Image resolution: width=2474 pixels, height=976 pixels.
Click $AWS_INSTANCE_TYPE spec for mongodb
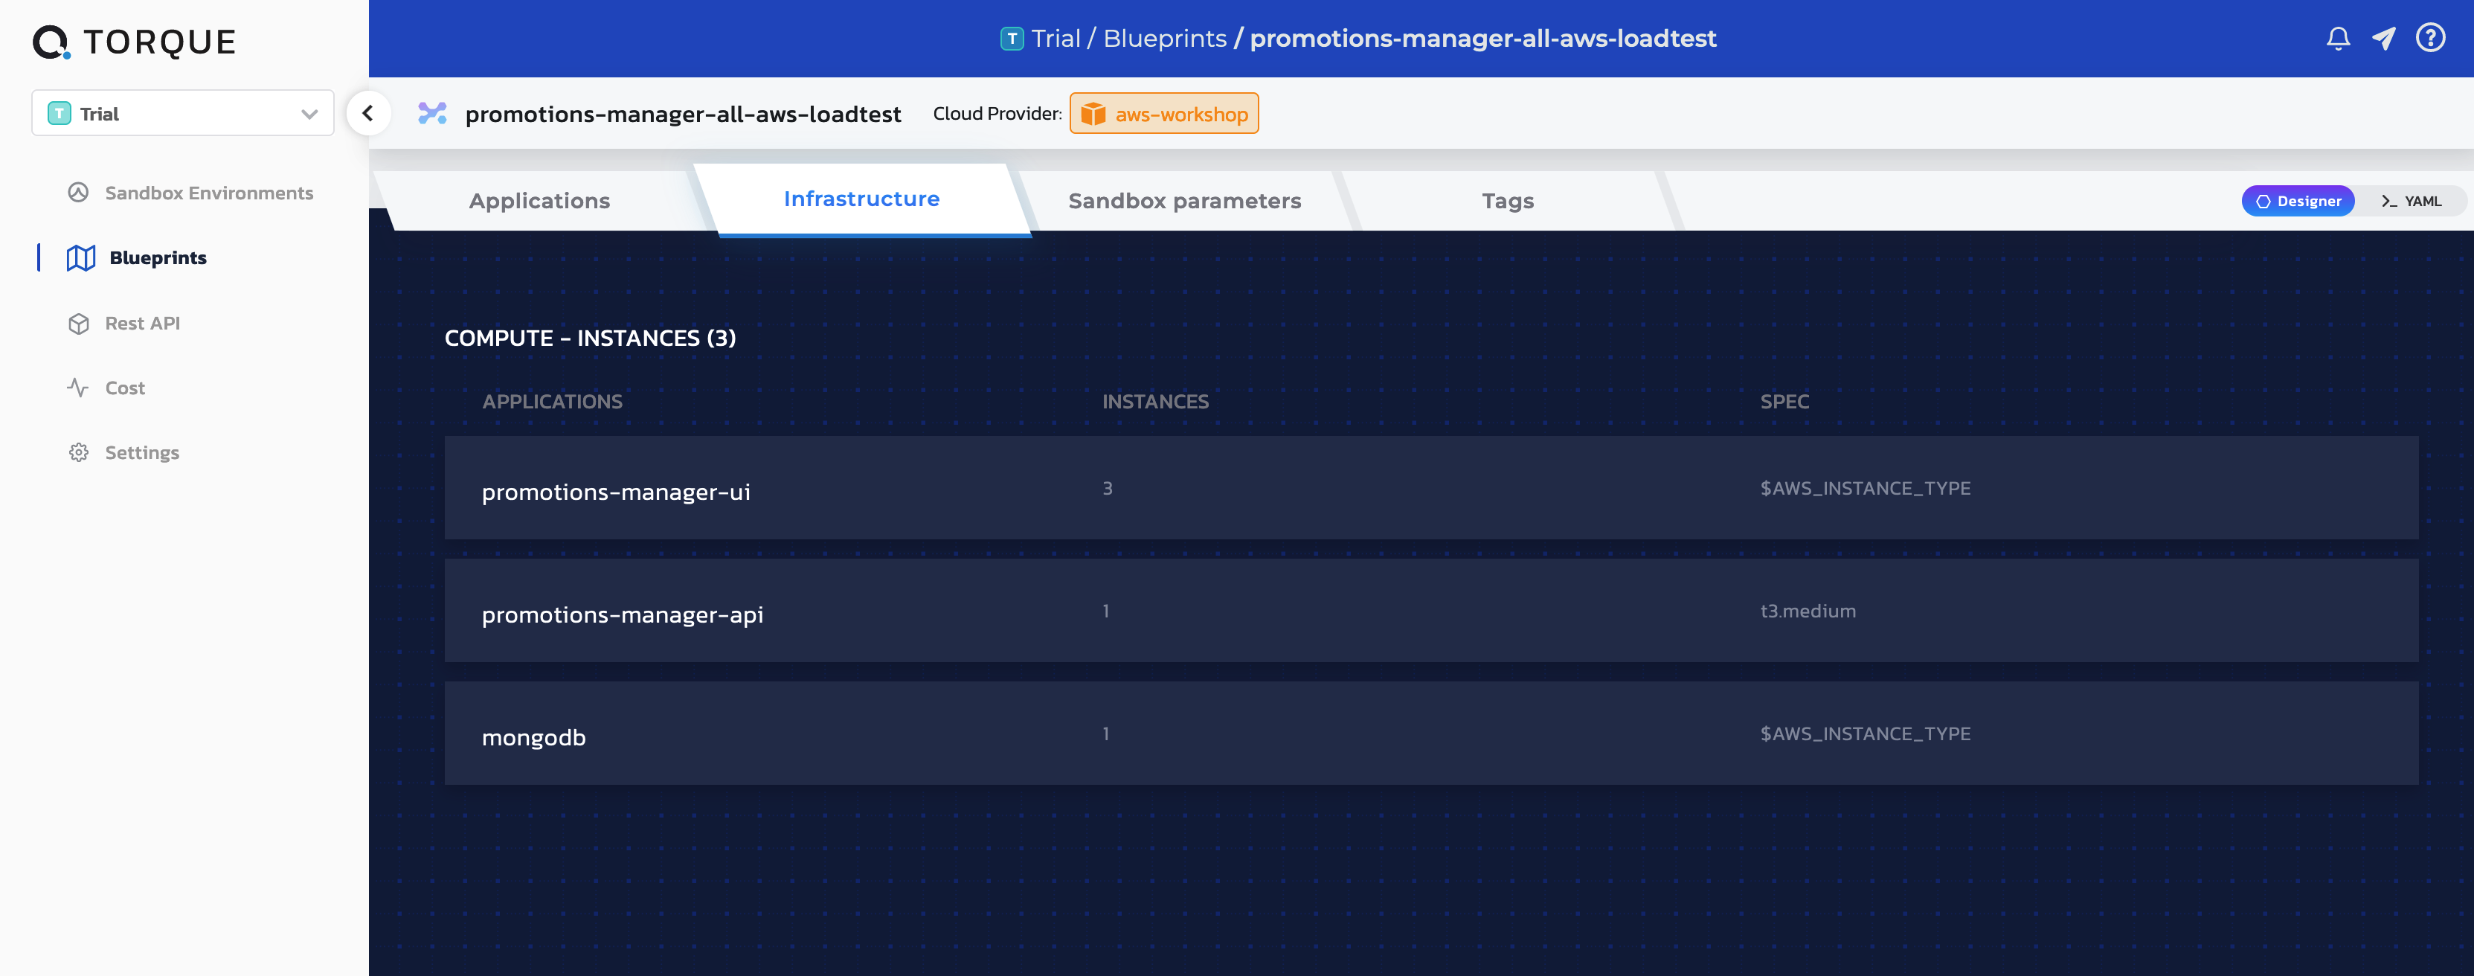[x=1865, y=734]
